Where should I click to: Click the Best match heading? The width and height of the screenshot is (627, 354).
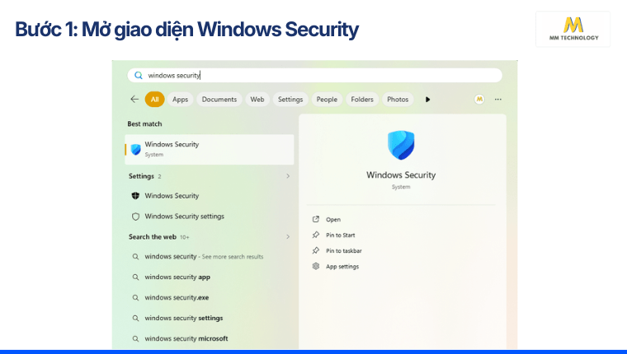(144, 123)
